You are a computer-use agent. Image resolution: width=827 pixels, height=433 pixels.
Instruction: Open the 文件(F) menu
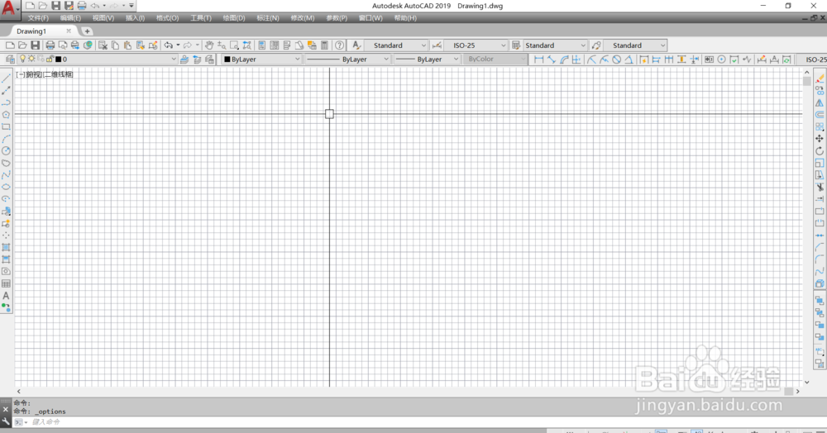38,18
